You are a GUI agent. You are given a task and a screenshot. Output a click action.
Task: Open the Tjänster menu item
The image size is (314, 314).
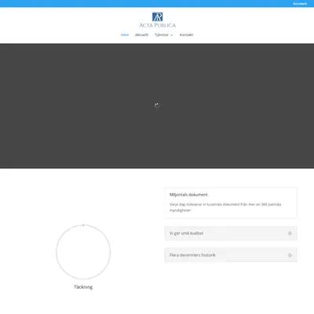coord(162,35)
